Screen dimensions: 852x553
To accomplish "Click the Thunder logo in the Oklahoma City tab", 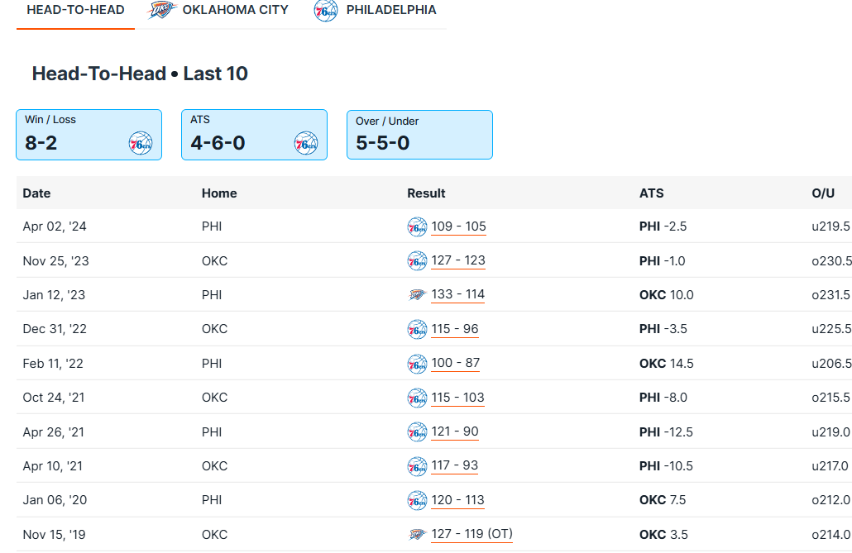I will [x=161, y=10].
